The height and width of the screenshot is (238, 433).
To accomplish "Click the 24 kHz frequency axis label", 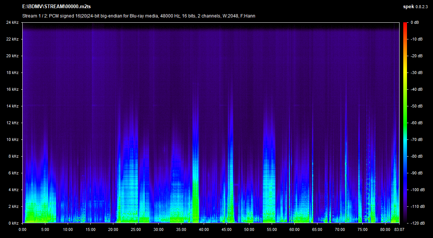I will [12, 23].
